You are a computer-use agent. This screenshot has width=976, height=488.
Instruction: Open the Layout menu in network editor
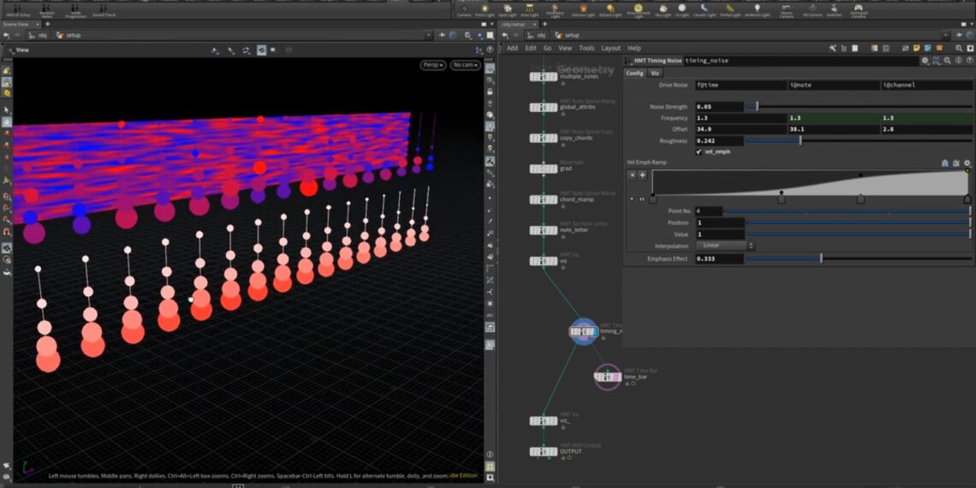(610, 48)
